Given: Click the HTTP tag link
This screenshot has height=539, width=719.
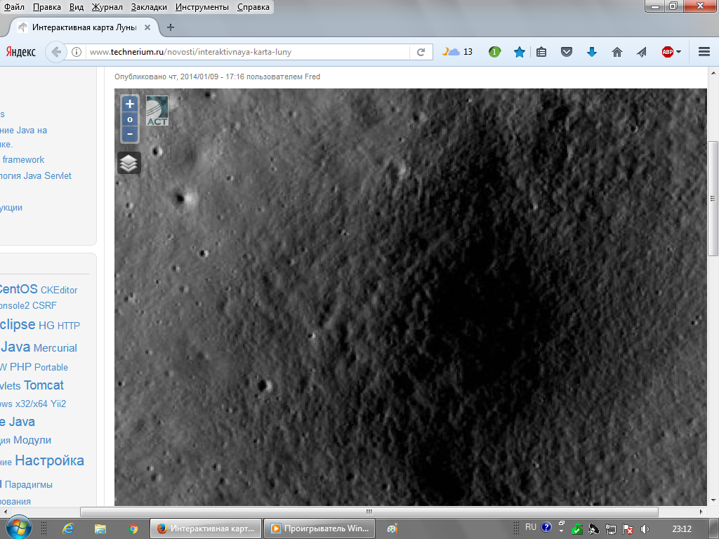Looking at the screenshot, I should coord(69,326).
